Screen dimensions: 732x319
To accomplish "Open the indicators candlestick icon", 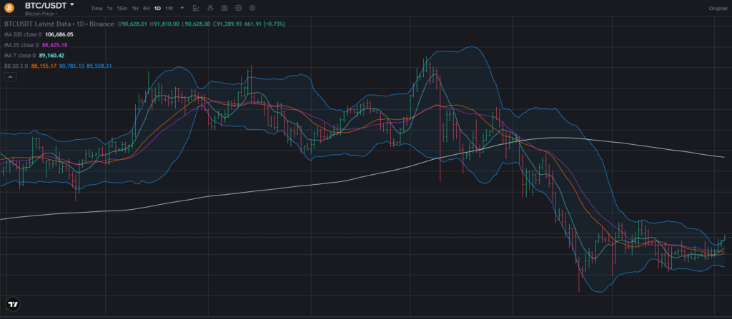I will (x=210, y=8).
